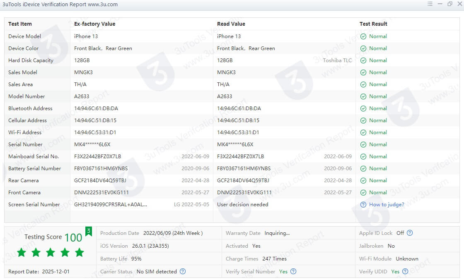Click the Read Value column header
The width and height of the screenshot is (464, 280).
tap(231, 24)
